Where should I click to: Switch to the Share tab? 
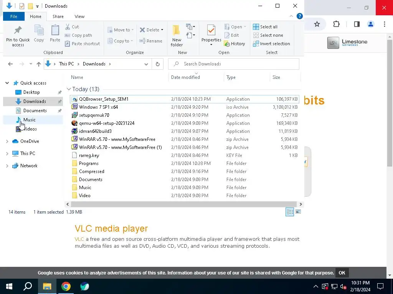coord(58,16)
